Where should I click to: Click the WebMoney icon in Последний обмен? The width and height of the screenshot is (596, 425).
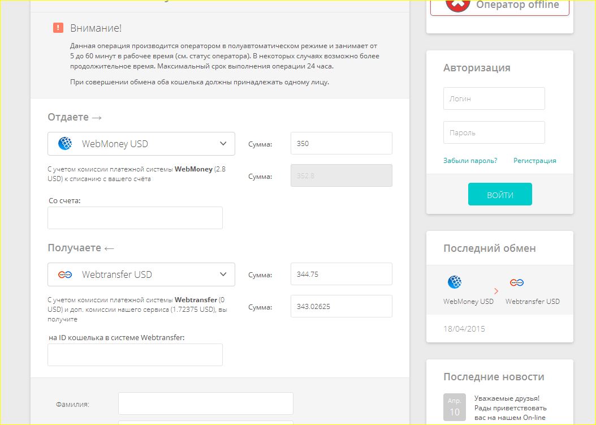tap(455, 282)
